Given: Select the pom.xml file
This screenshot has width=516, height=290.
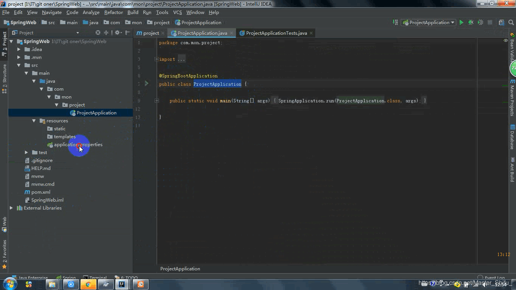Looking at the screenshot, I should (37, 192).
